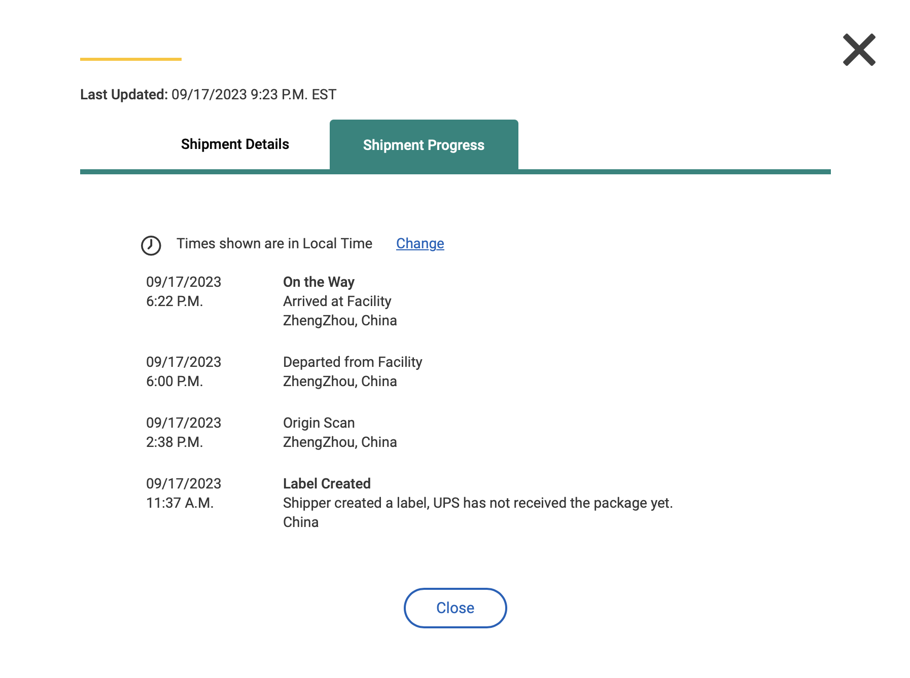This screenshot has height=678, width=910.
Task: Click 'Shipper created a label' description text
Action: (478, 503)
